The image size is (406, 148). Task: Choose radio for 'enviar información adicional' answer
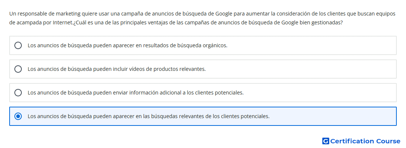18,93
